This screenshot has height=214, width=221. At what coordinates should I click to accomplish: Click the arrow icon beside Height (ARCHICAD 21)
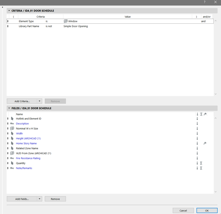click(x=12, y=139)
